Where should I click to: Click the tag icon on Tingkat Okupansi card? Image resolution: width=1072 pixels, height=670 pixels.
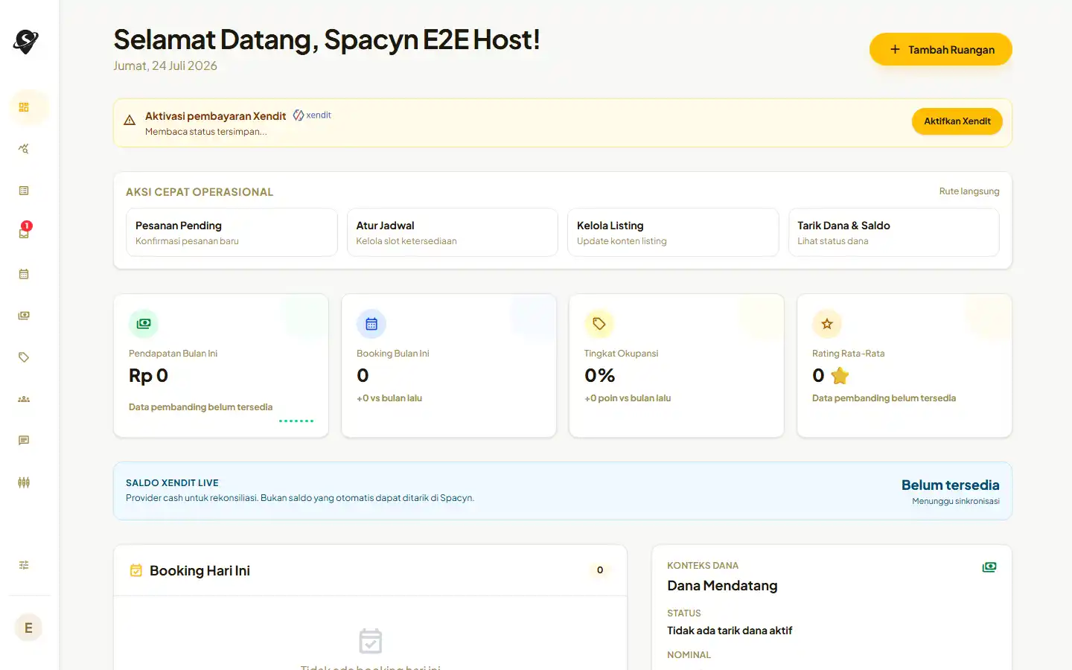point(599,324)
